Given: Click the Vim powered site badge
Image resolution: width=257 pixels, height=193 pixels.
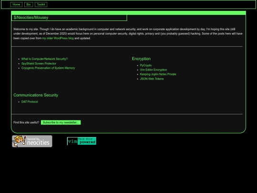Looking at the screenshot, I should 82,141.
